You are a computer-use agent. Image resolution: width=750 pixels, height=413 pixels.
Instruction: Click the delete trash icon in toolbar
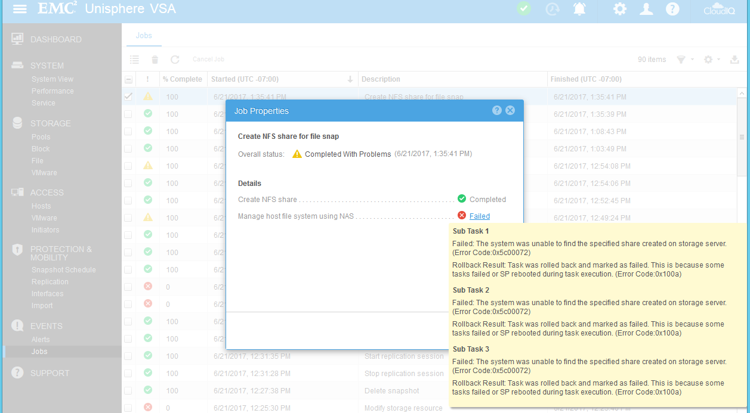point(155,60)
